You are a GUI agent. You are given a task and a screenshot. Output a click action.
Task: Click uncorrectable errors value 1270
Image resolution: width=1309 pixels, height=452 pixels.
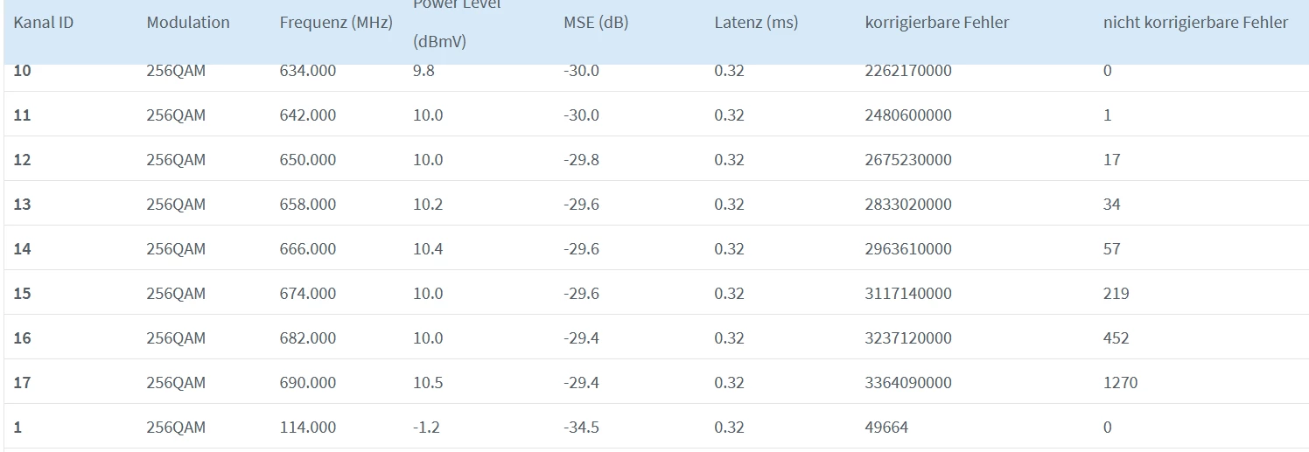coord(1120,383)
